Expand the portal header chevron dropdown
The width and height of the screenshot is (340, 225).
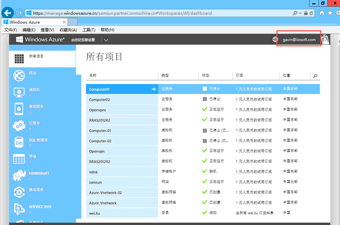click(106, 40)
